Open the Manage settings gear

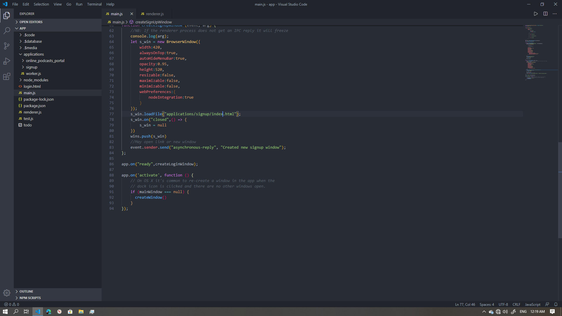(7, 293)
